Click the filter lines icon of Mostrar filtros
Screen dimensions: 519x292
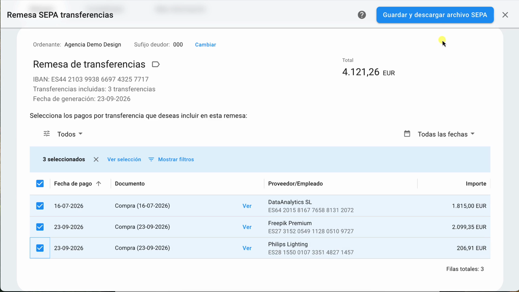(151, 159)
